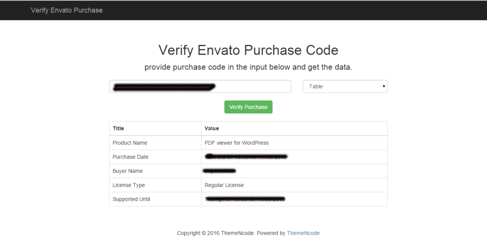
Task: Expand the dropdown arrow beside Table
Action: [x=383, y=86]
